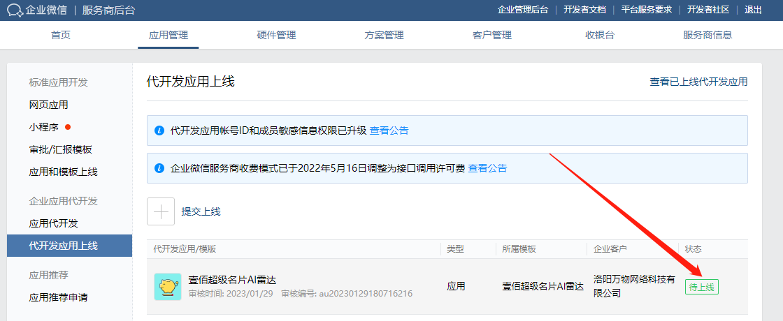Click 审核时间: 2023/01/29 text
Viewport: 783px width, 321px height.
231,294
